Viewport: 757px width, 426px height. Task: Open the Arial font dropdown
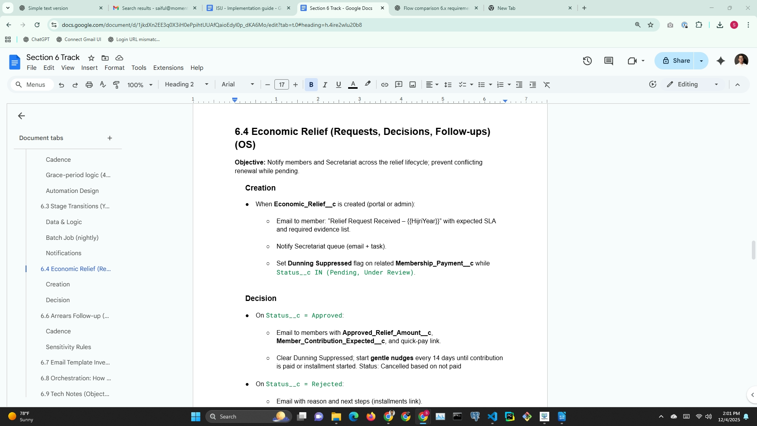point(238,84)
